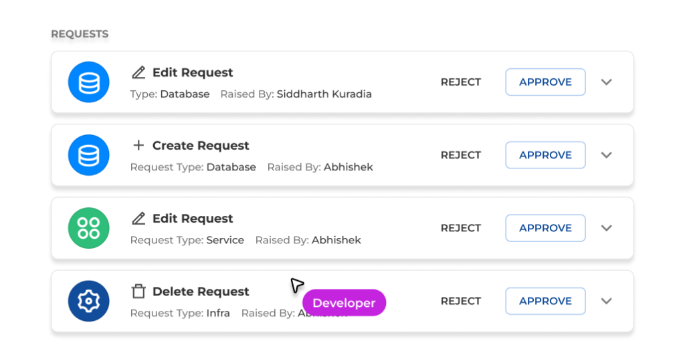
Task: Expand the Delete Request row chevron
Action: 607,301
